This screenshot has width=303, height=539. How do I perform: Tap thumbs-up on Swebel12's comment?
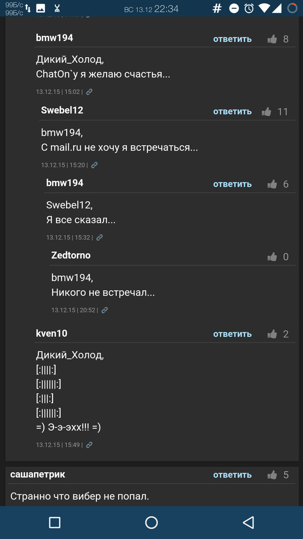267,112
